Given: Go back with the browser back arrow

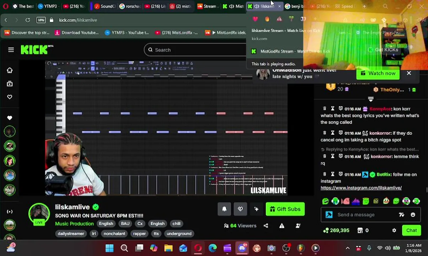Looking at the screenshot, I should pos(6,20).
